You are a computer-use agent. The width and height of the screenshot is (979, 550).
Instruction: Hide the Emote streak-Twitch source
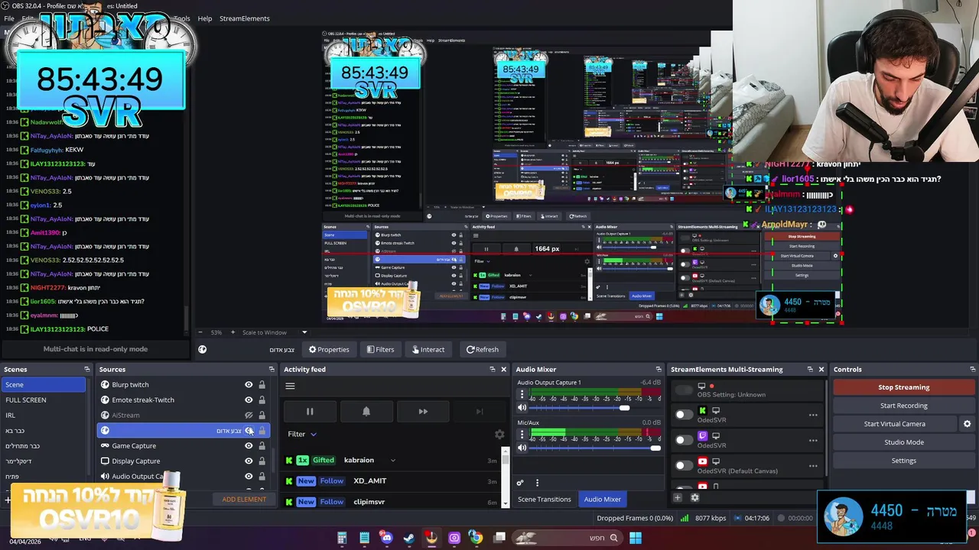pyautogui.click(x=249, y=400)
